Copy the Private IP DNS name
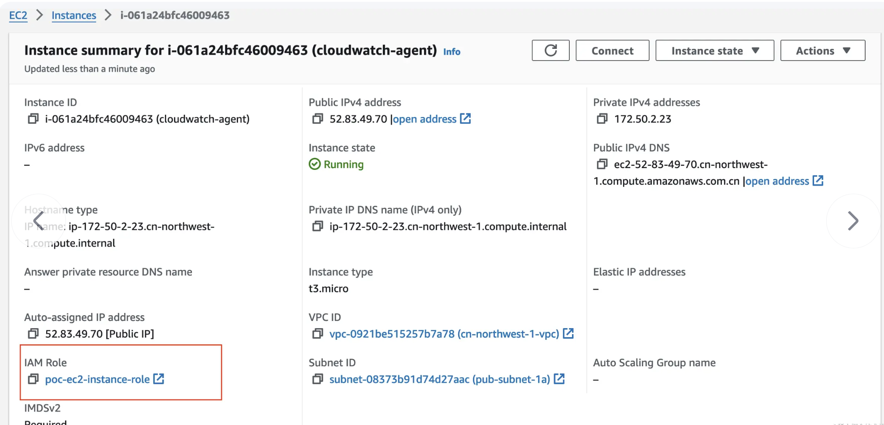The height and width of the screenshot is (425, 884). click(x=317, y=226)
